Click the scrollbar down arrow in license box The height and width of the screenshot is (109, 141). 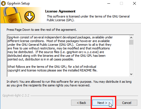click(131, 74)
